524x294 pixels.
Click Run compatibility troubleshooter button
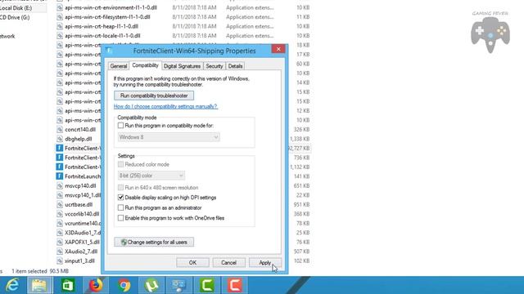tap(154, 96)
